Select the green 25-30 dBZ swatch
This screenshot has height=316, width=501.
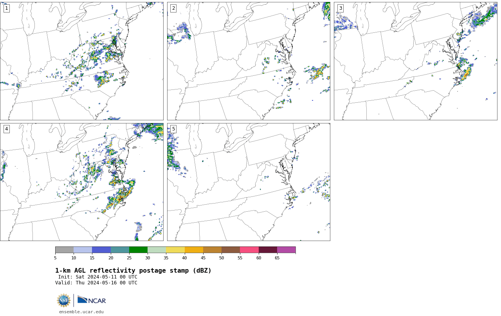click(139, 250)
